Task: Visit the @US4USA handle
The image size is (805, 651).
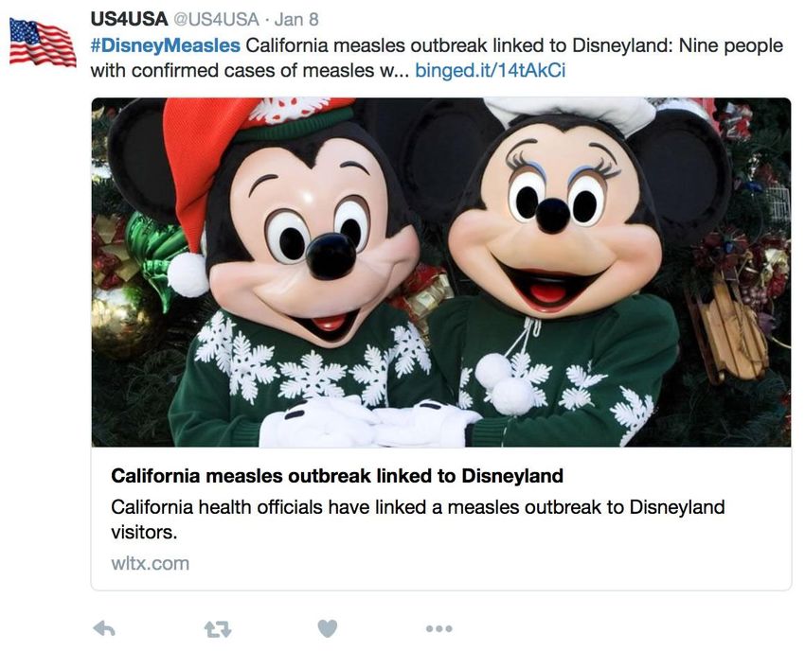Action: 216,20
